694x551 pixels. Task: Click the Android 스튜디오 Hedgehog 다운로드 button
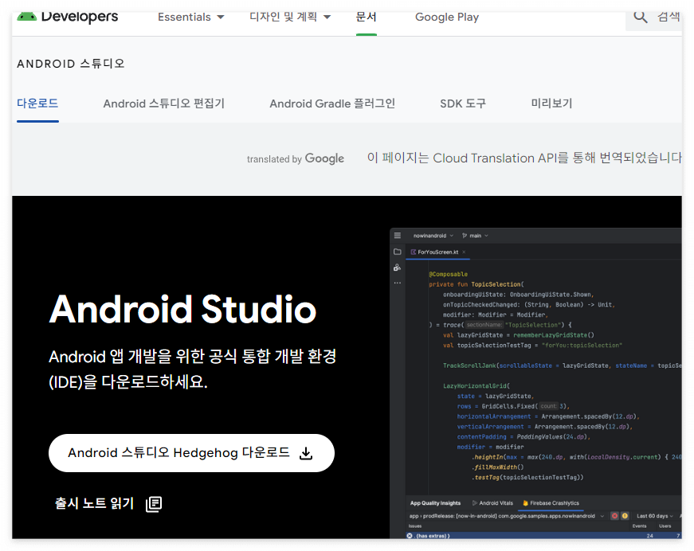click(x=191, y=453)
